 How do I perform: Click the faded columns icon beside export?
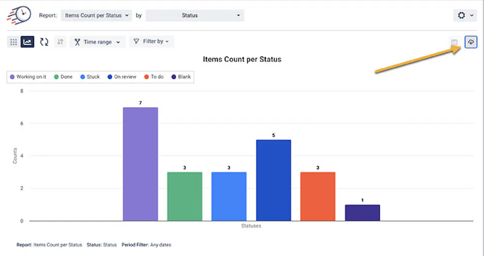(x=454, y=43)
